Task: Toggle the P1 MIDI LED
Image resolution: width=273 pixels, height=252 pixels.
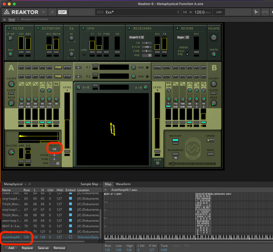Action: pyautogui.click(x=147, y=68)
